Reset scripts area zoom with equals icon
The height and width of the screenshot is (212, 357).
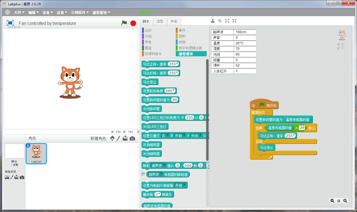[339, 201]
